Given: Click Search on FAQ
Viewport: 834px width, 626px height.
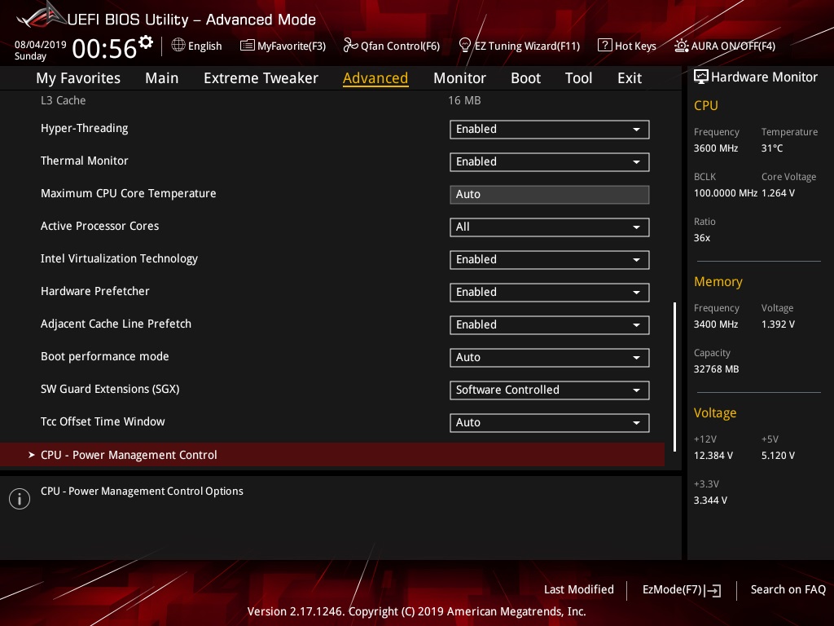Looking at the screenshot, I should [788, 589].
